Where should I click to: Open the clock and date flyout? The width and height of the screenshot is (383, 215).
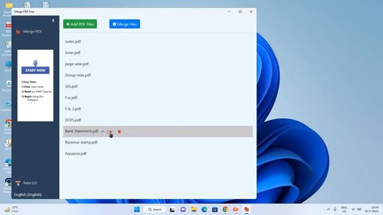tap(372, 210)
